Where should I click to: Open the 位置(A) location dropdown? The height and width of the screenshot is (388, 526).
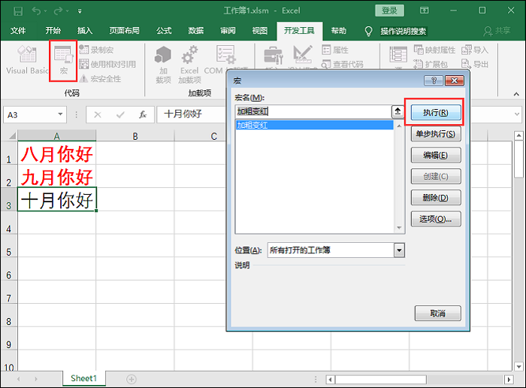click(x=399, y=250)
